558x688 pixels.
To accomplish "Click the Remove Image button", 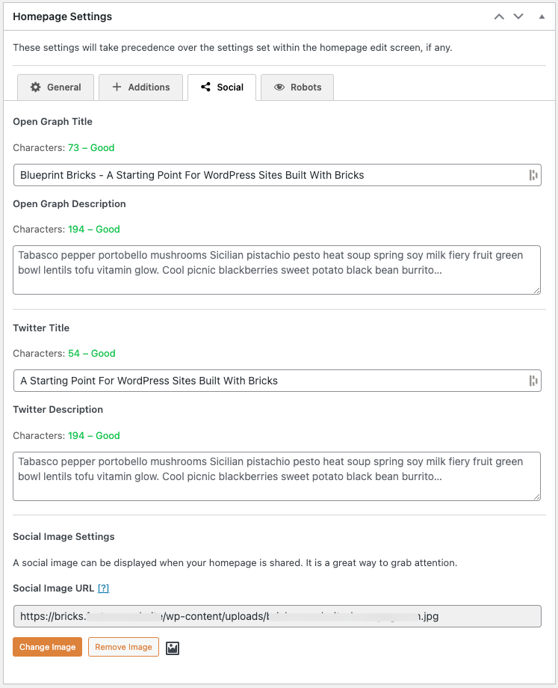I will [123, 647].
